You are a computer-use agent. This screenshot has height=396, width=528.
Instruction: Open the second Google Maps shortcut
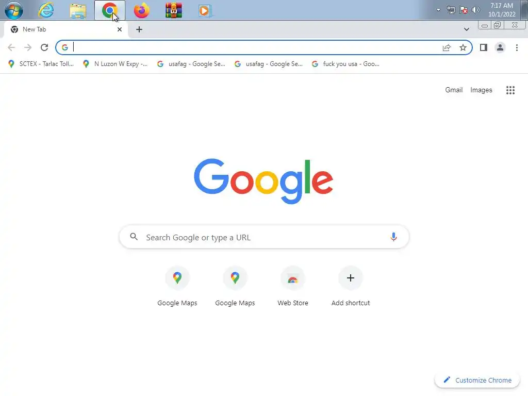(x=235, y=286)
